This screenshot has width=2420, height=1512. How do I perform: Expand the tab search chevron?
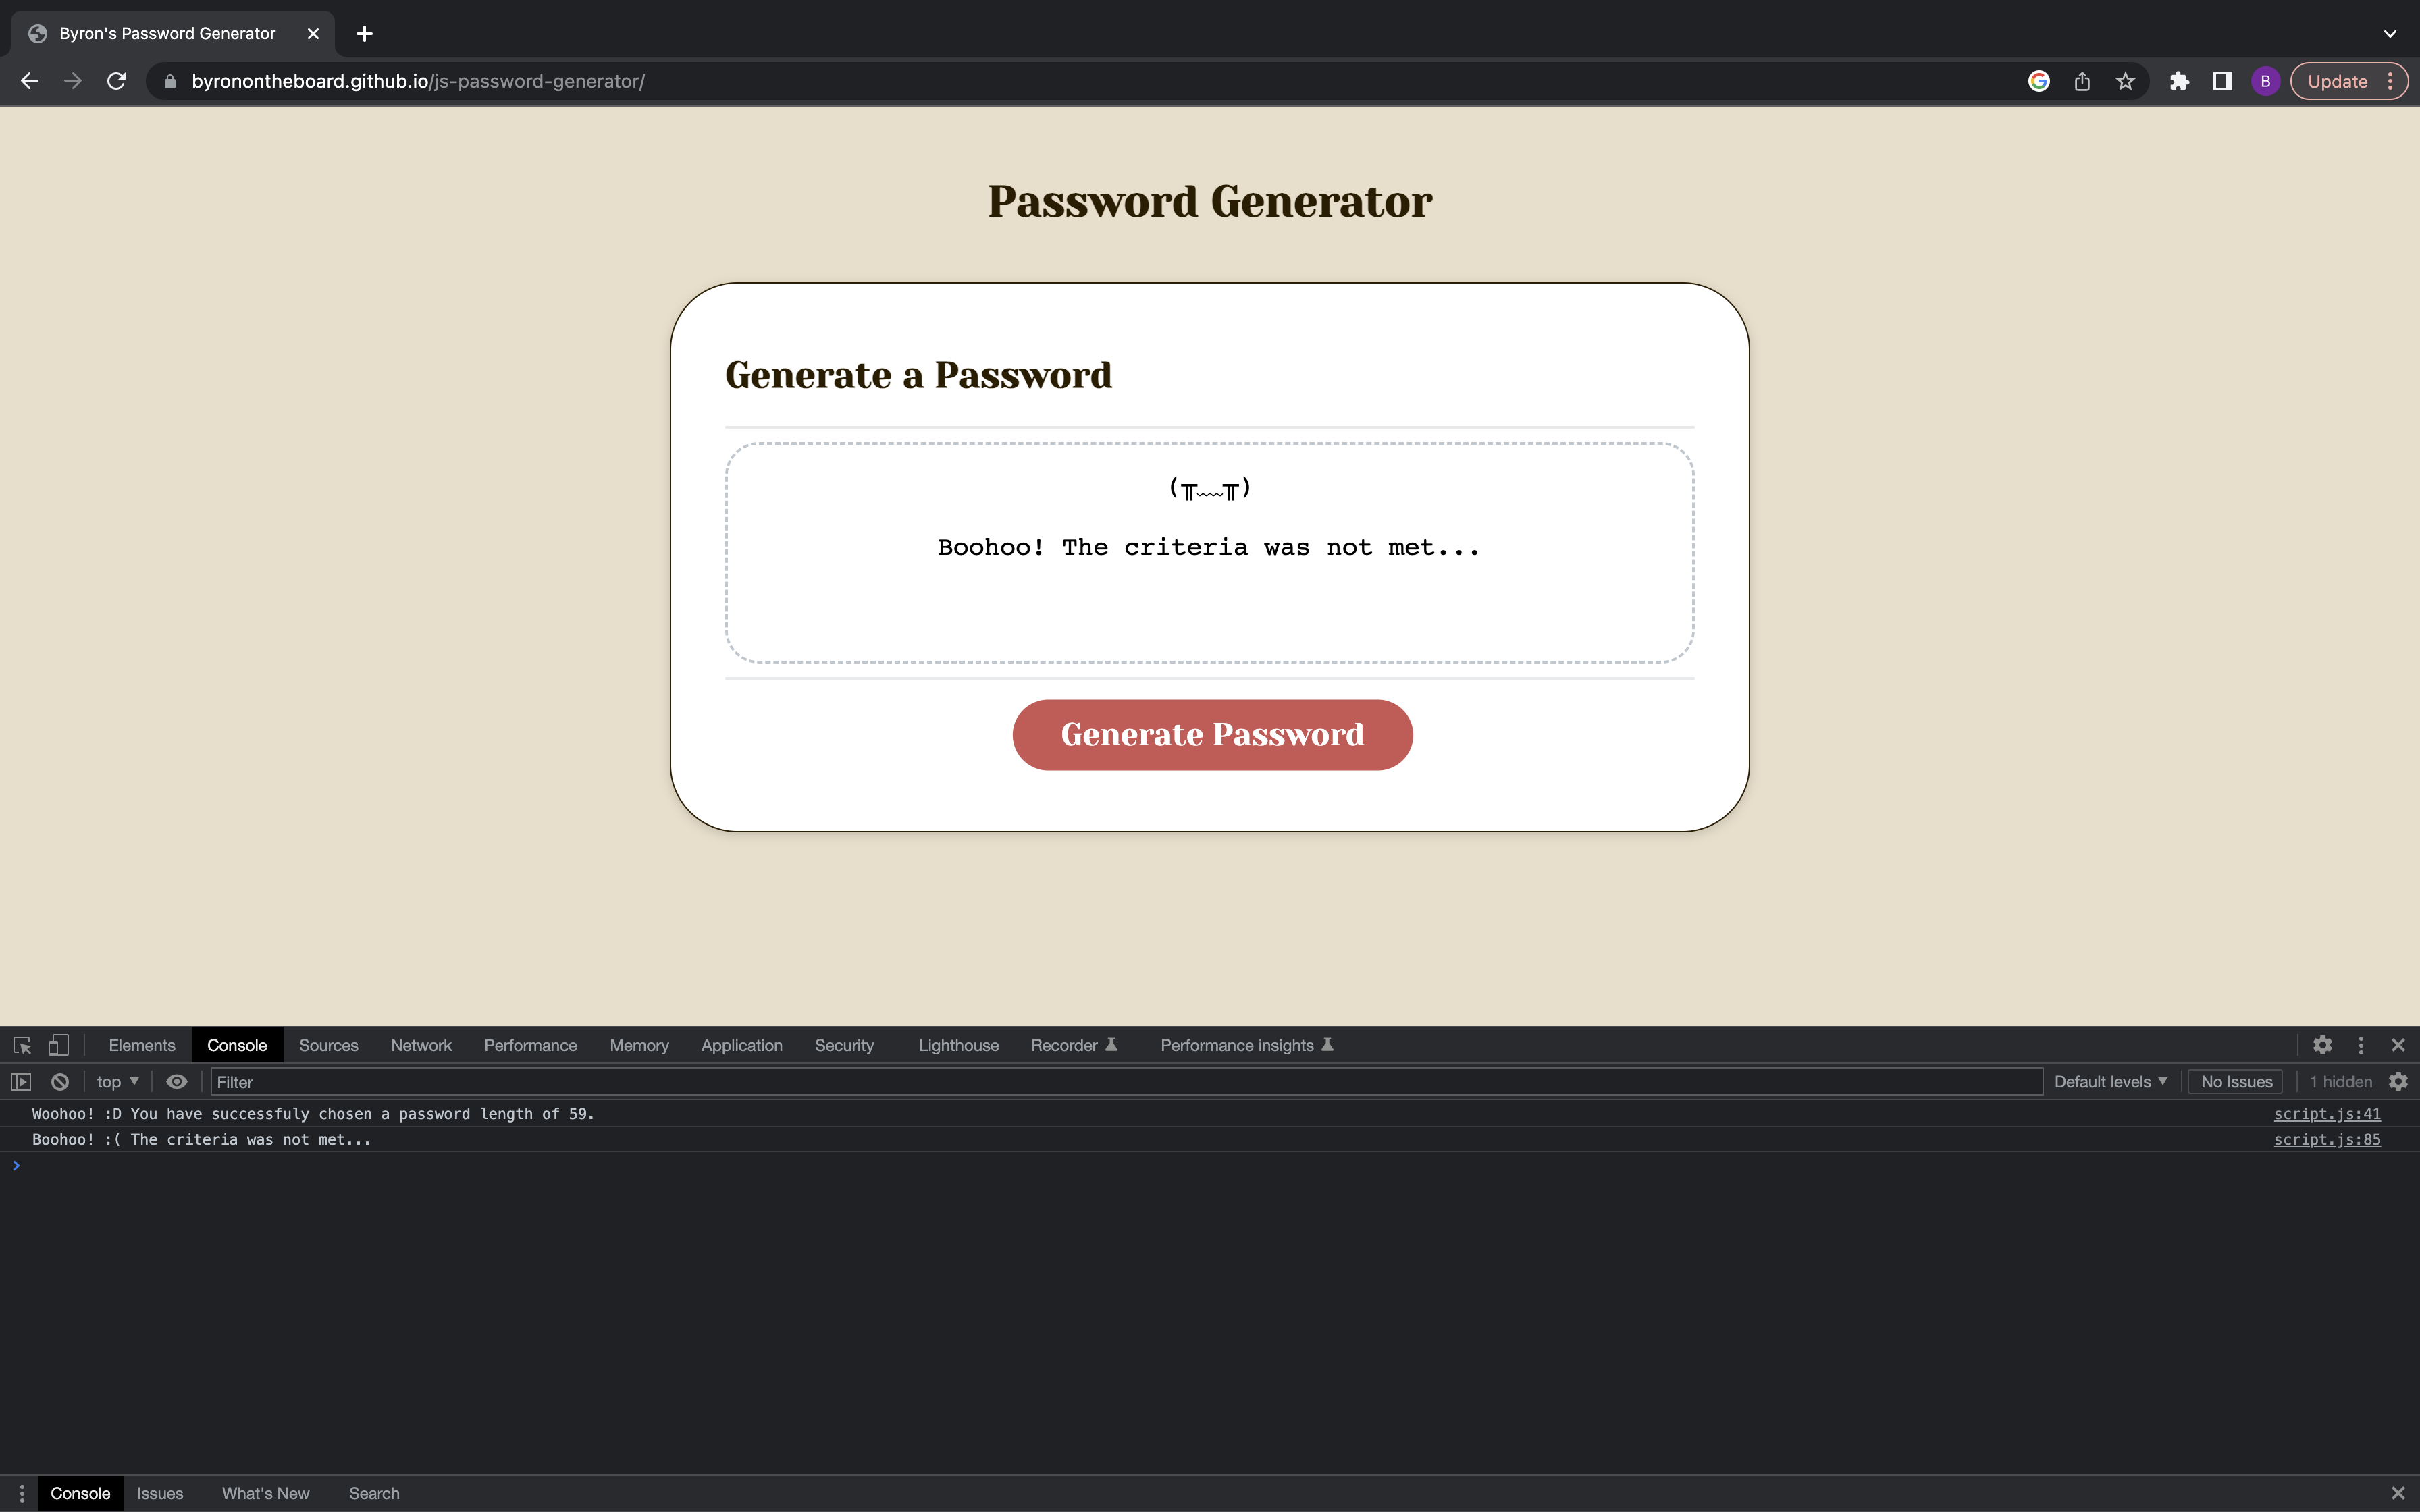click(x=2389, y=33)
